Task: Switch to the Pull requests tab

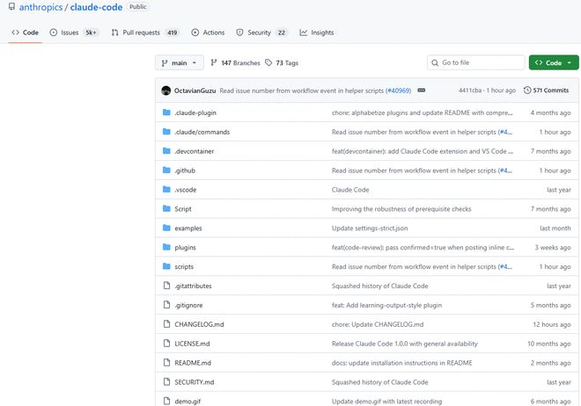Action: pyautogui.click(x=144, y=33)
